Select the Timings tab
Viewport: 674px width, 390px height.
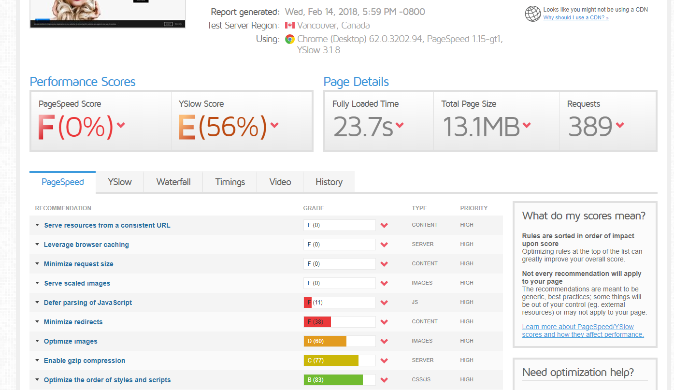[x=230, y=182]
